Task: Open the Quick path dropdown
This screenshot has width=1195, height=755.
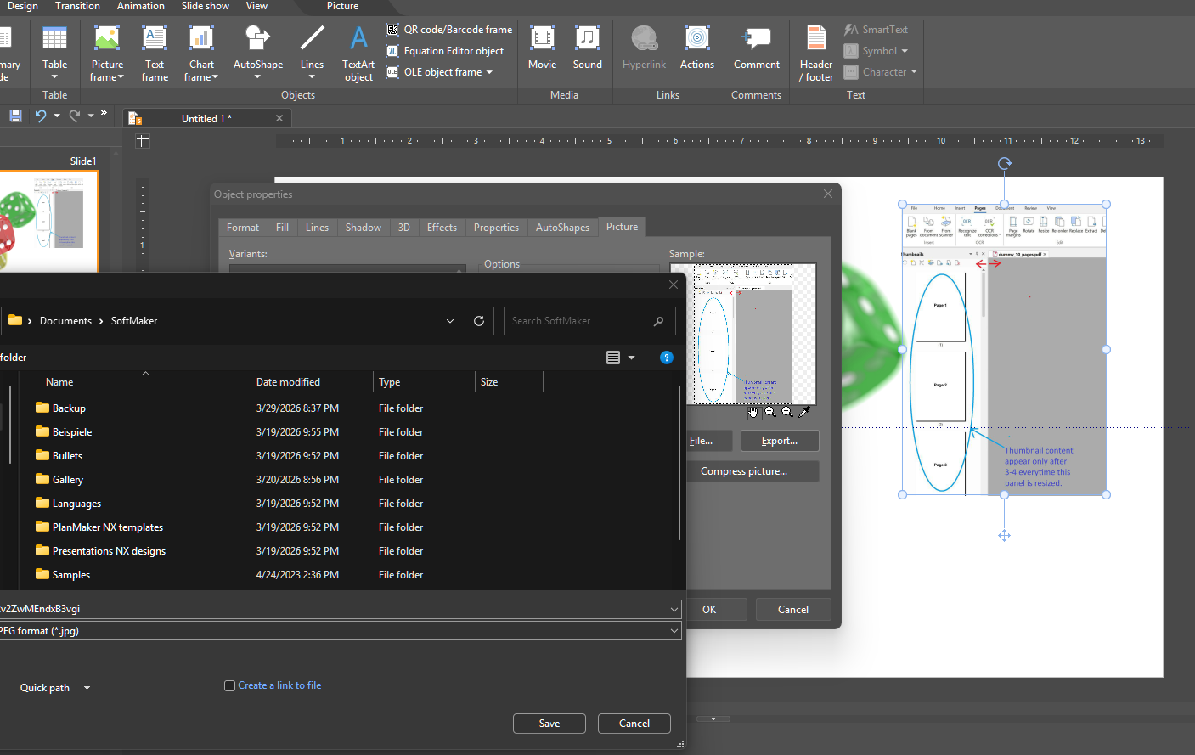Action: [x=87, y=688]
